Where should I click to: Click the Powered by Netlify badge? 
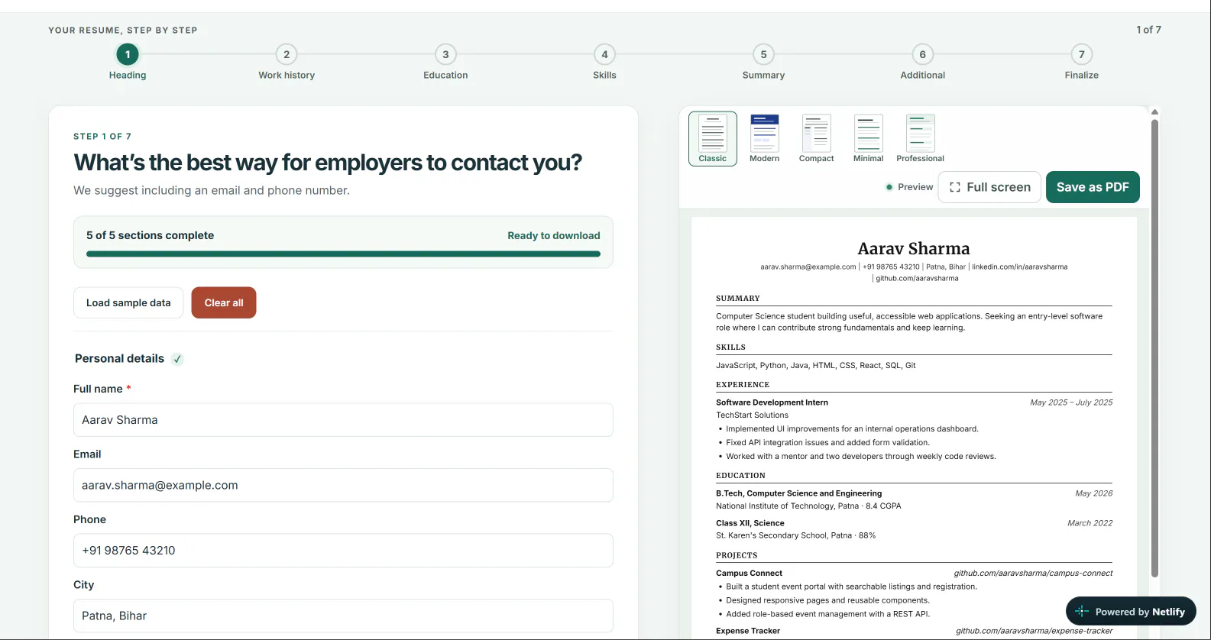[x=1131, y=611]
